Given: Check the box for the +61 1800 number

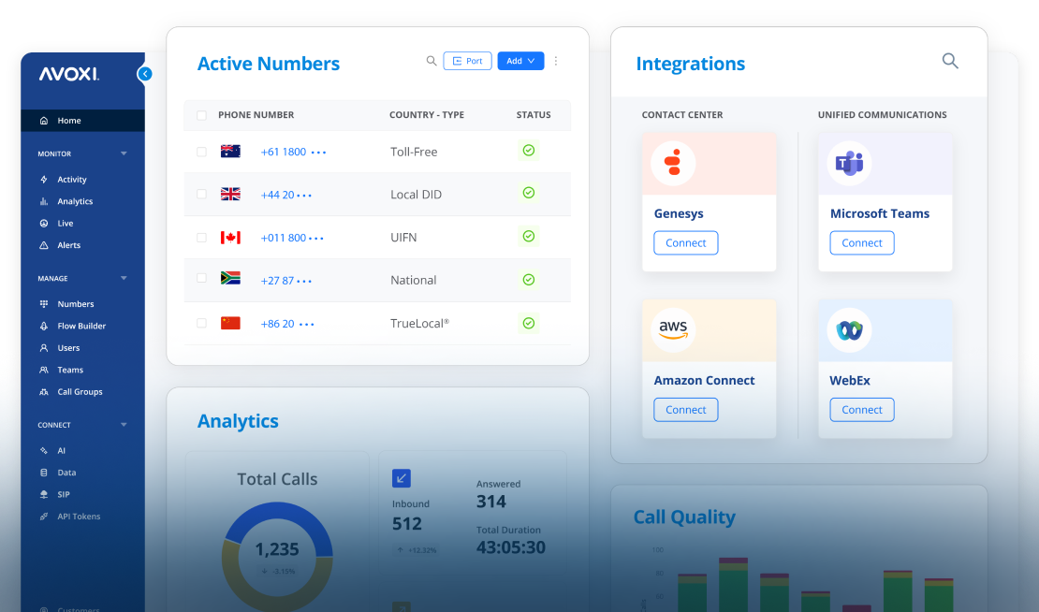Looking at the screenshot, I should click(201, 152).
